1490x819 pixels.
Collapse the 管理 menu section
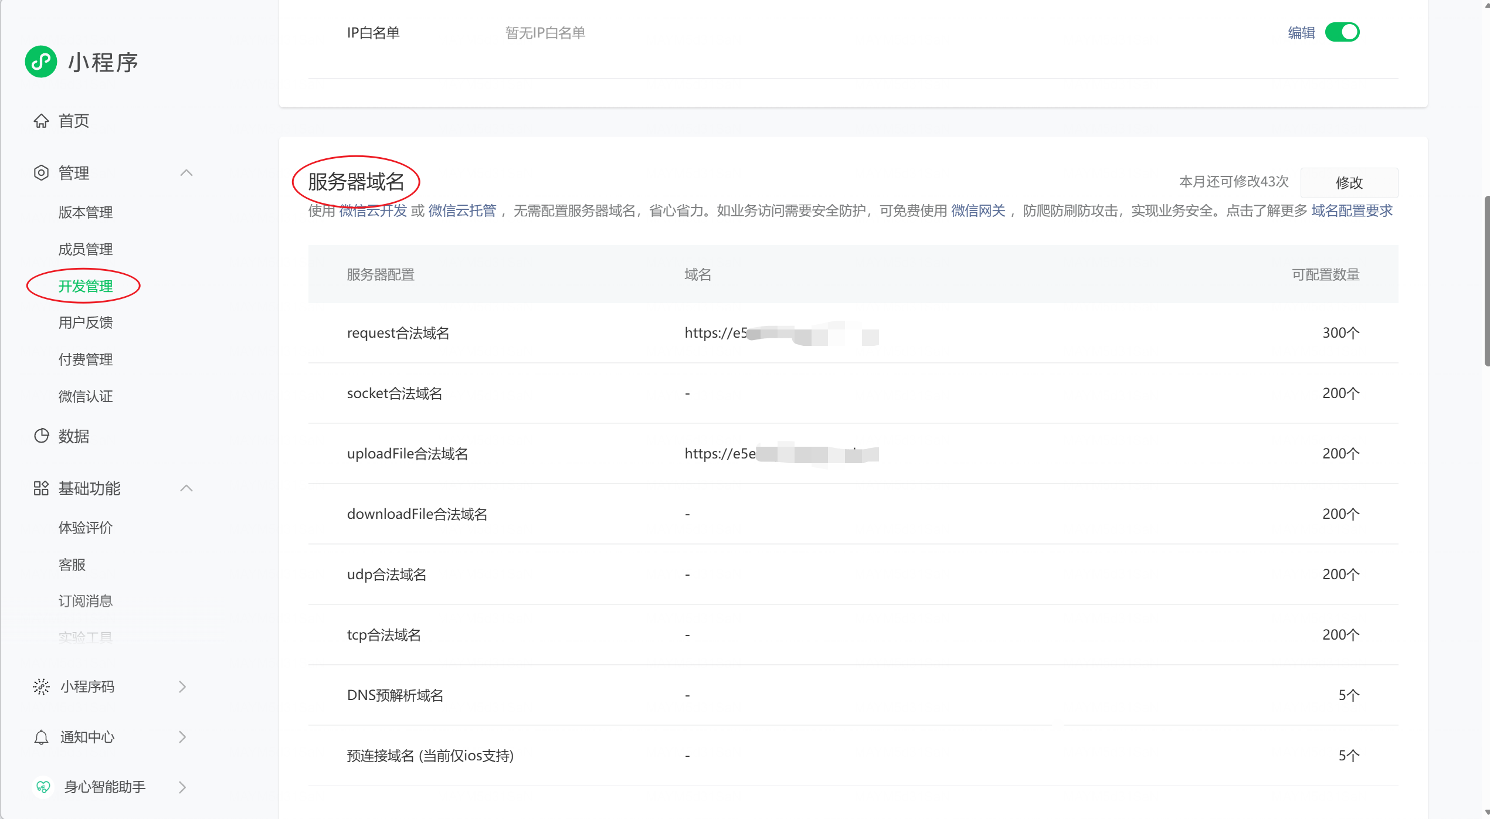[x=186, y=173]
